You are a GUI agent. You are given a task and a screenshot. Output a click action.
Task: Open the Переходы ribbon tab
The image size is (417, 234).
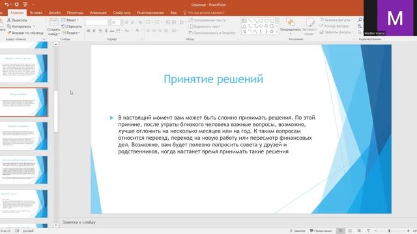click(x=75, y=12)
